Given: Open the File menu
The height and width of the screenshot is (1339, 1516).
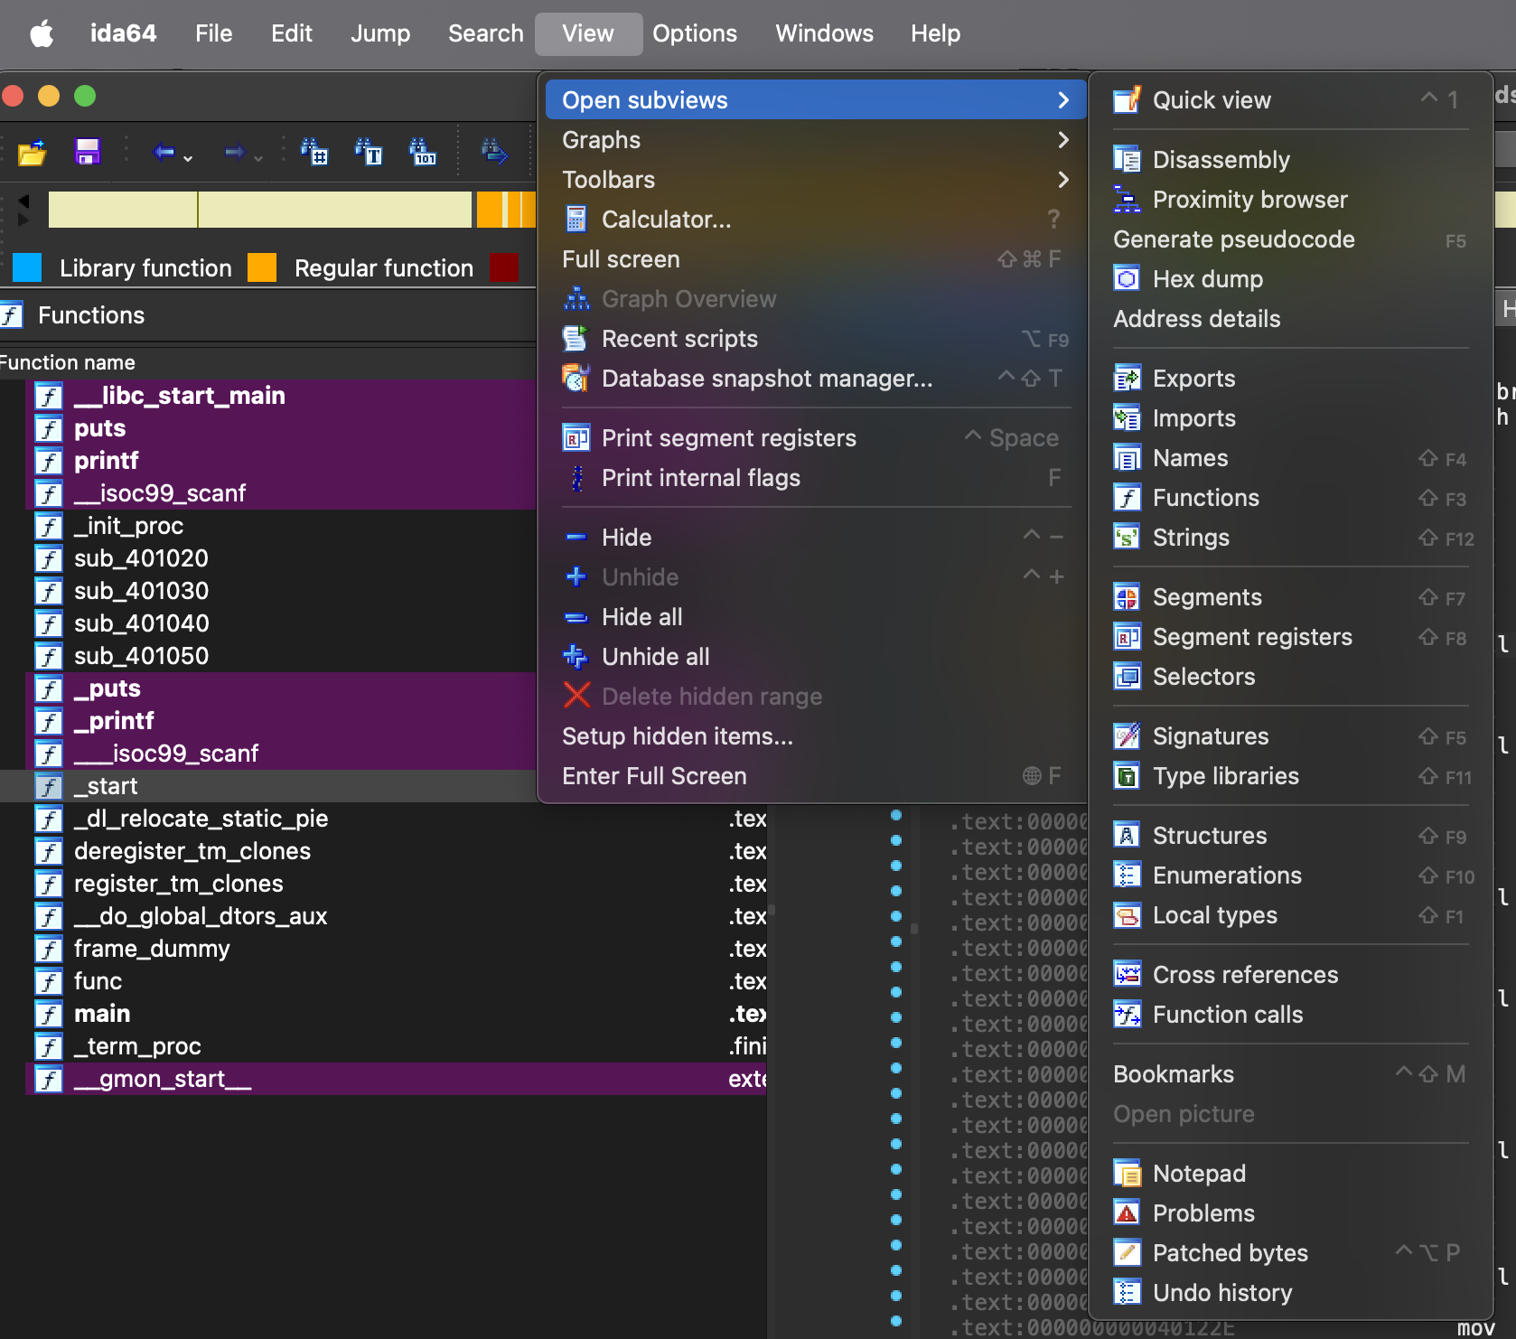Looking at the screenshot, I should (x=214, y=33).
